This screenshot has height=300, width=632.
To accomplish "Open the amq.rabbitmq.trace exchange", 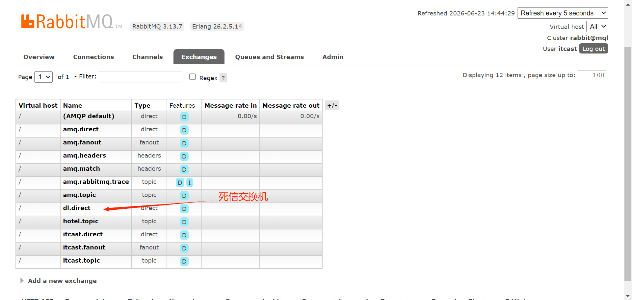I will coord(96,182).
